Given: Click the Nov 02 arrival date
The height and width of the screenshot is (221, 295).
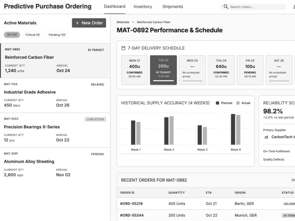Looking at the screenshot, I should click(x=63, y=175).
